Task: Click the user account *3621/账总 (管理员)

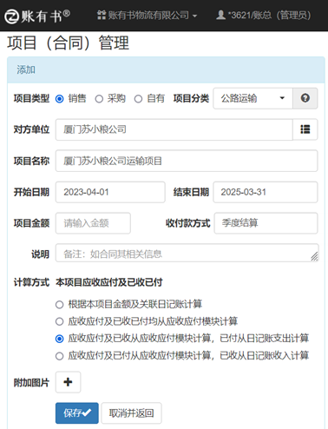Action: click(x=264, y=15)
